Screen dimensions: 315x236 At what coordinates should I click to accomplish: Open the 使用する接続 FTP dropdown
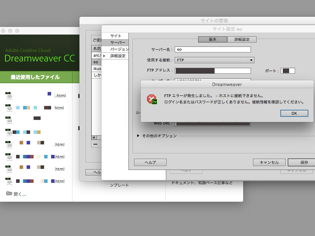pyautogui.click(x=214, y=60)
